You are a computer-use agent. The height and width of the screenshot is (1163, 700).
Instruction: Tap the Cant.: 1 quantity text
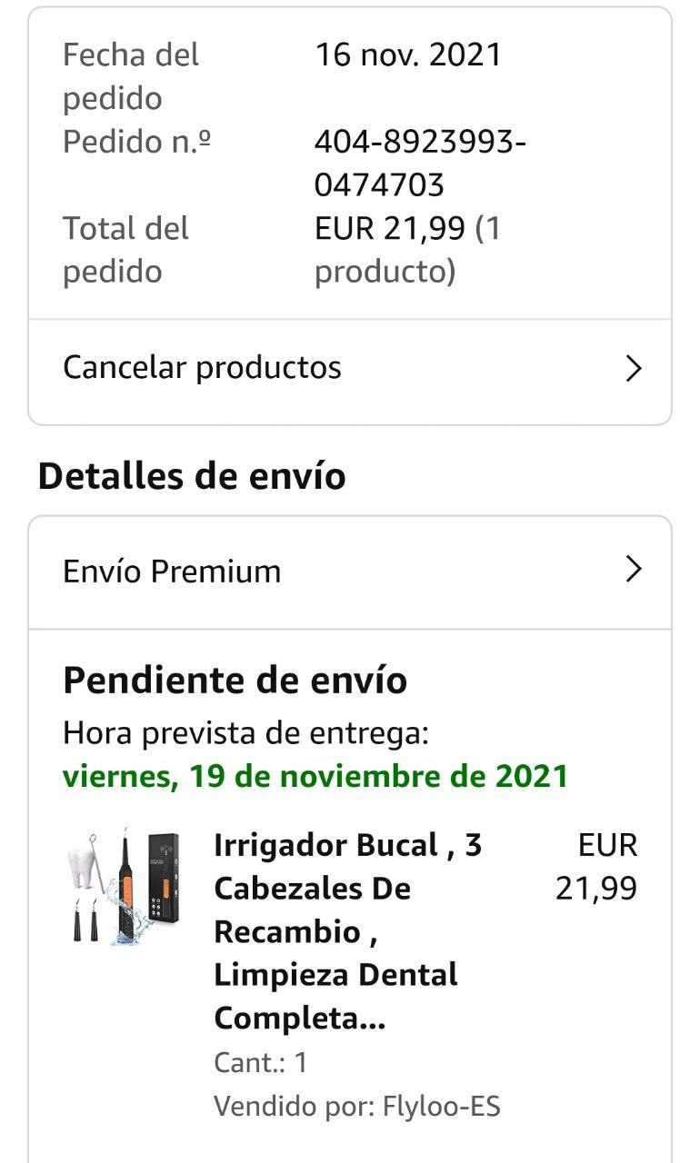(260, 1062)
